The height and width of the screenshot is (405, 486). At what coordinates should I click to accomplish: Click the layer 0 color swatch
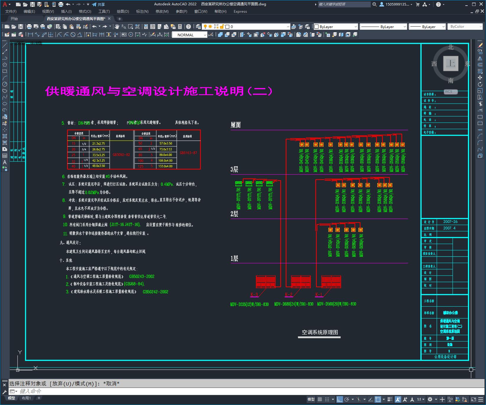tap(227, 27)
